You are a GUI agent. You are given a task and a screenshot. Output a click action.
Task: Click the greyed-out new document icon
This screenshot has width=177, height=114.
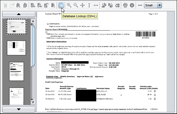click(x=5, y=5)
